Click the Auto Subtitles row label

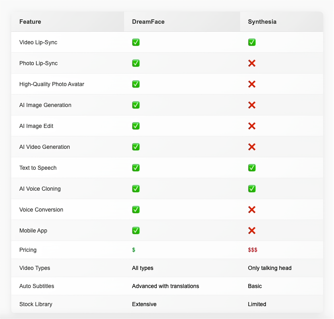pyautogui.click(x=37, y=286)
